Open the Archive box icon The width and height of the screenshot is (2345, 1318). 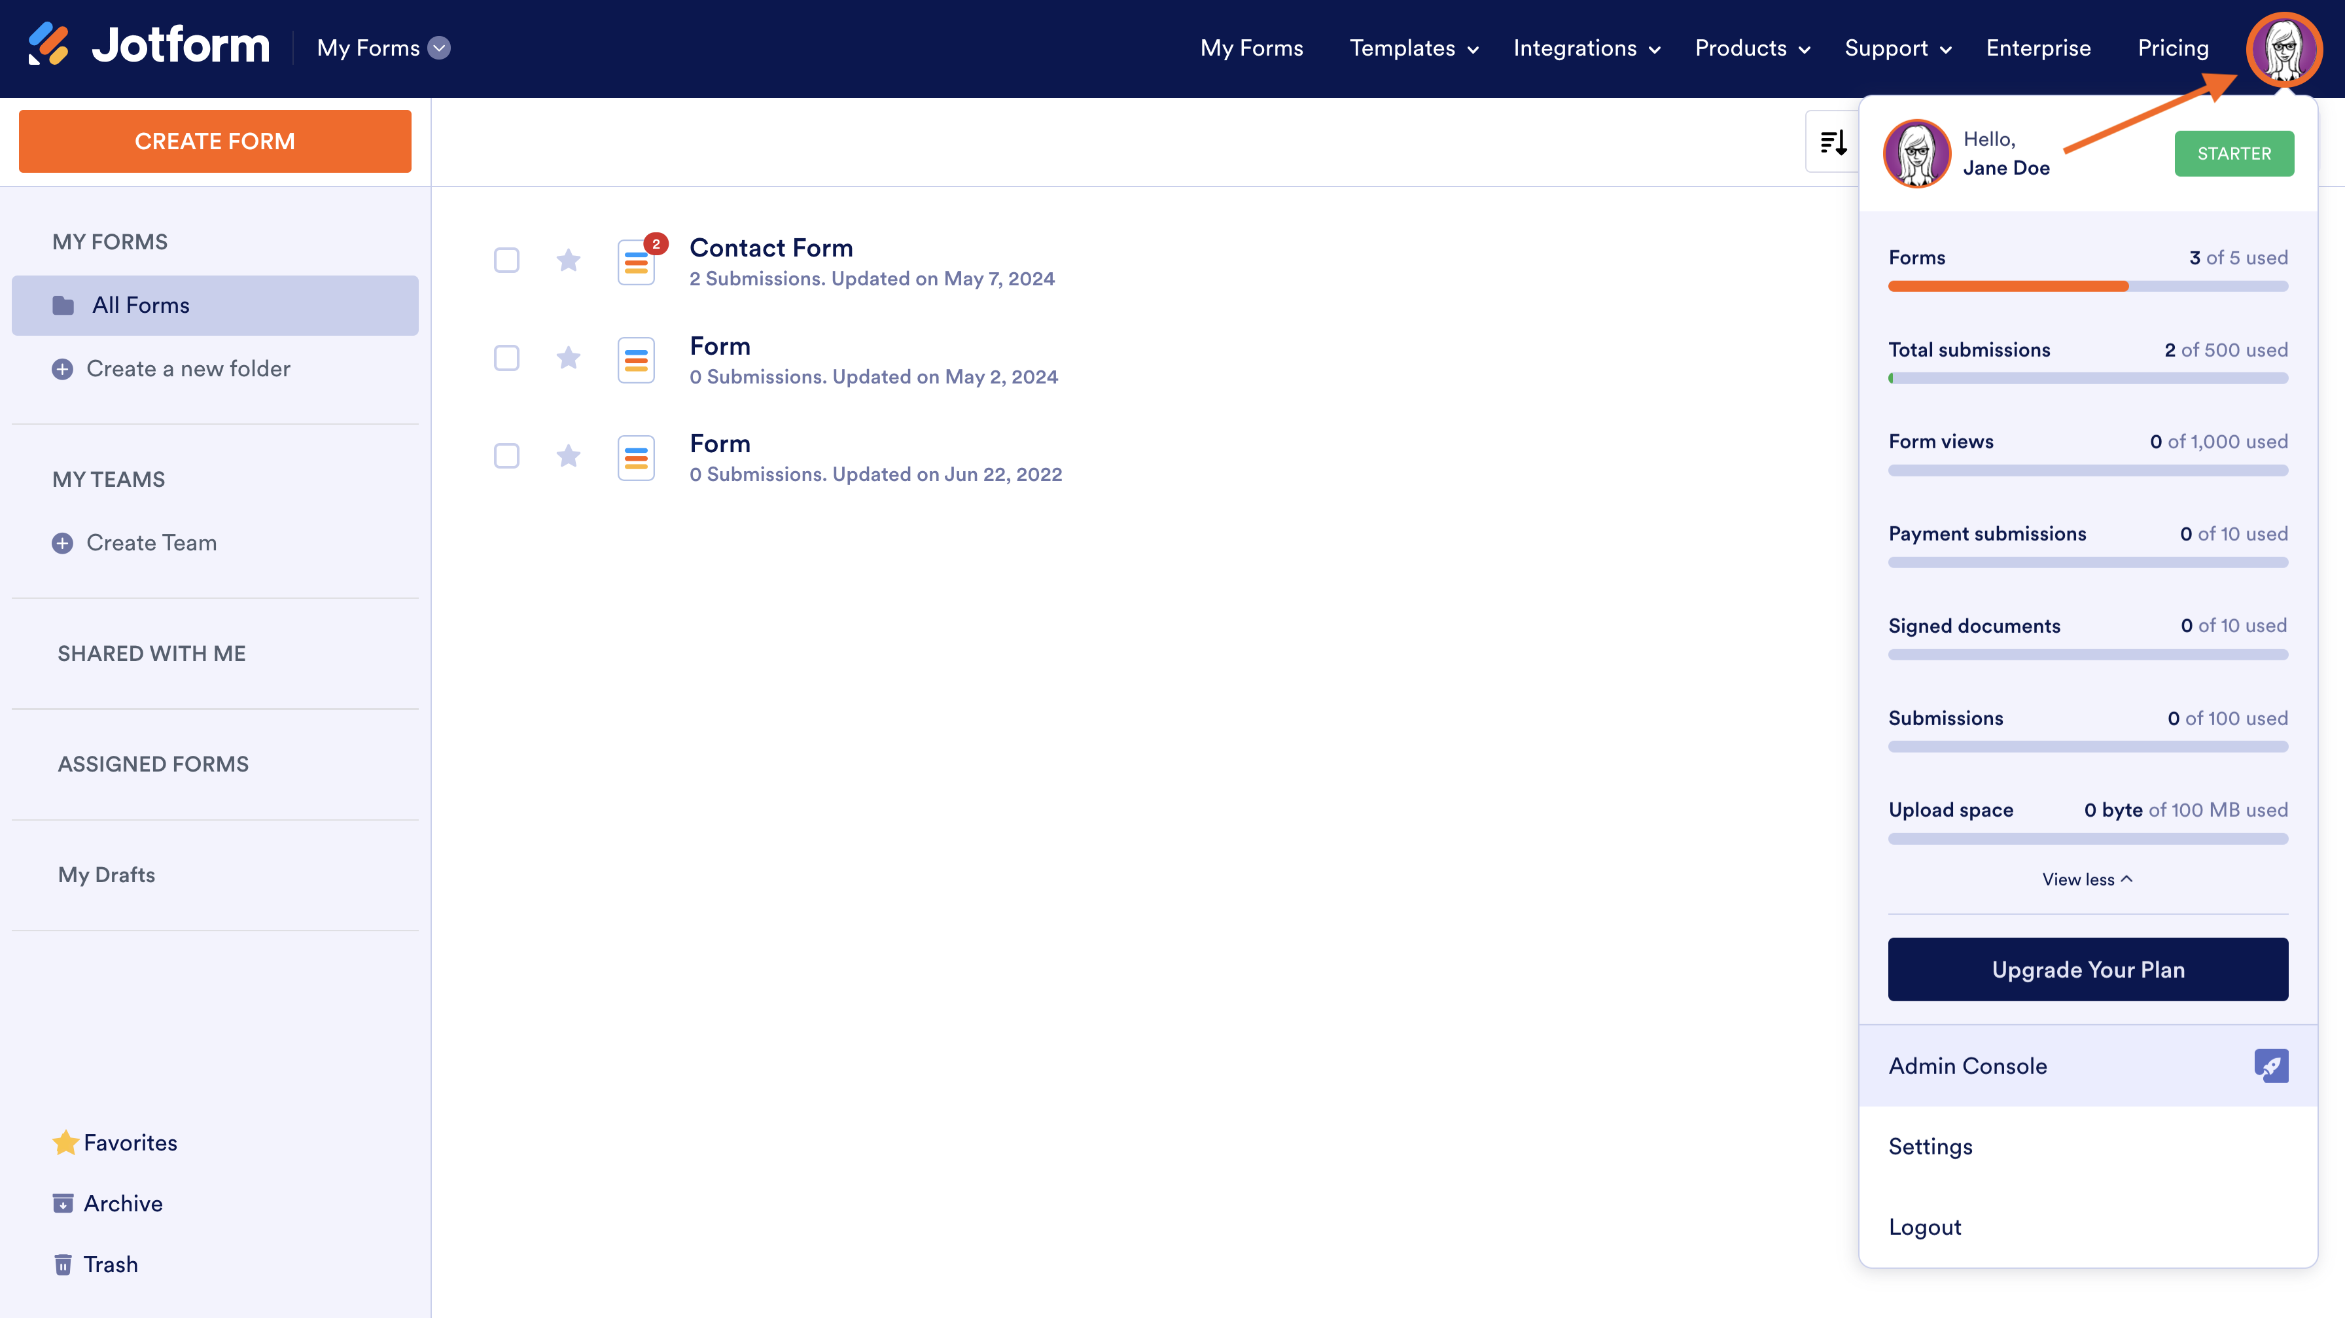point(63,1203)
